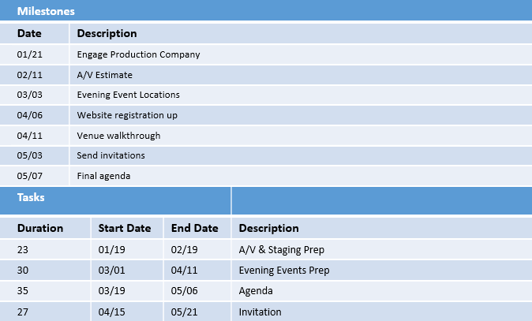This screenshot has width=532, height=321.
Task: Select the Website registration up cell
Action: tap(126, 115)
